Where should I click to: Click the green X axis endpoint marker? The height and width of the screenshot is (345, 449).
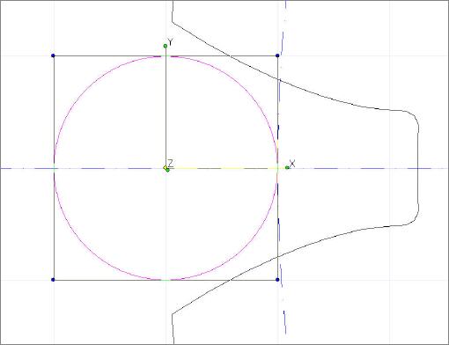coord(287,168)
